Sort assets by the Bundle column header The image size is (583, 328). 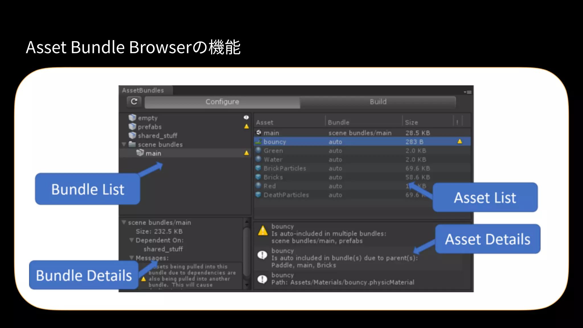click(338, 122)
